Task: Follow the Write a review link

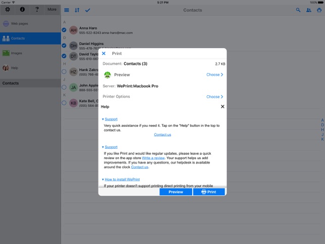Action: point(152,157)
